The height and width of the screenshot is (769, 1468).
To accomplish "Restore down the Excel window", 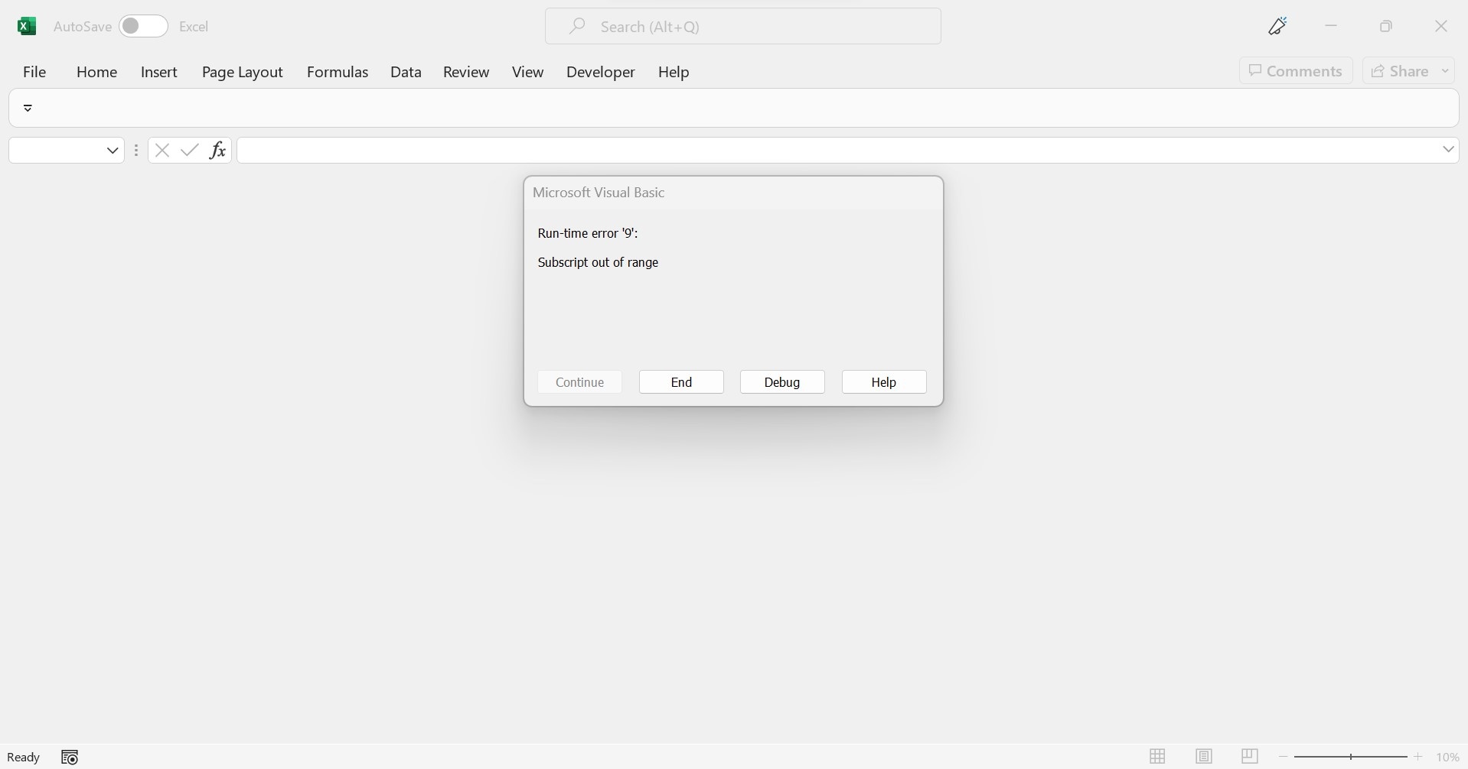I will (1386, 26).
